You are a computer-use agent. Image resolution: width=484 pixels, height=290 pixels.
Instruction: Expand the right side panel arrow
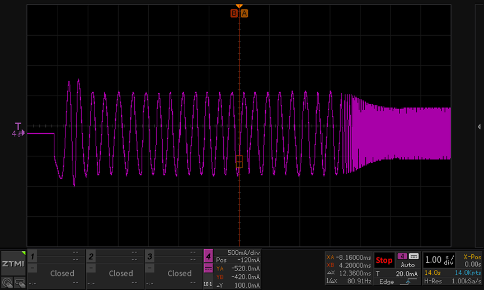(479, 127)
